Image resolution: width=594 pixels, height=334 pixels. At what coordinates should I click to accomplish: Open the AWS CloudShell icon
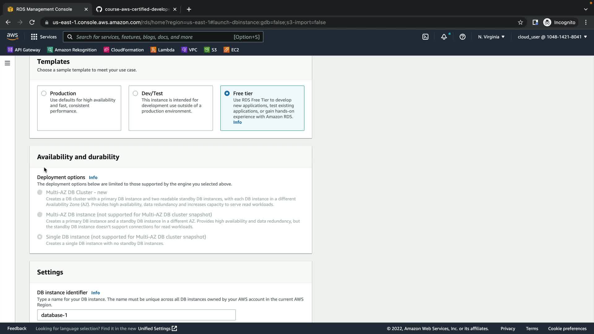425,37
